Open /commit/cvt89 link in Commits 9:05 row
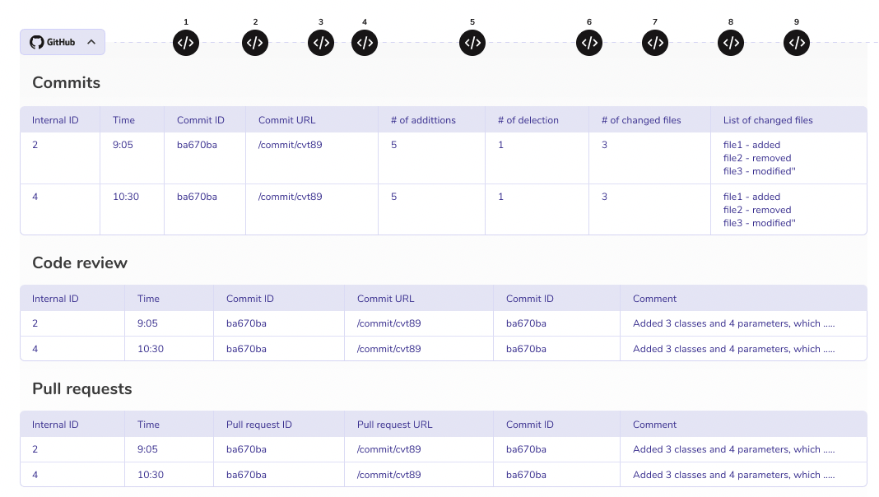 [290, 145]
